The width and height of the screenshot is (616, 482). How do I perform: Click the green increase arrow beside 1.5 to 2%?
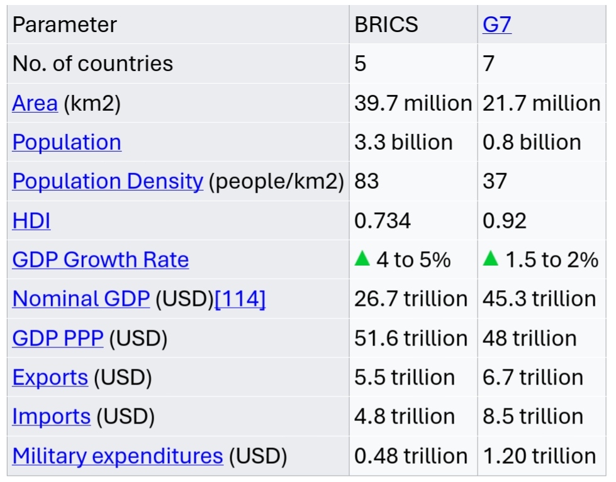click(490, 259)
